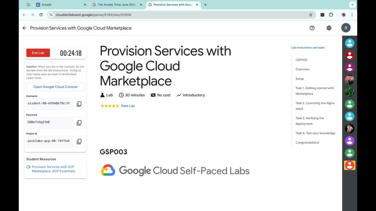Click the browser forward arrow
This screenshot has width=376, height=211.
point(33,15)
